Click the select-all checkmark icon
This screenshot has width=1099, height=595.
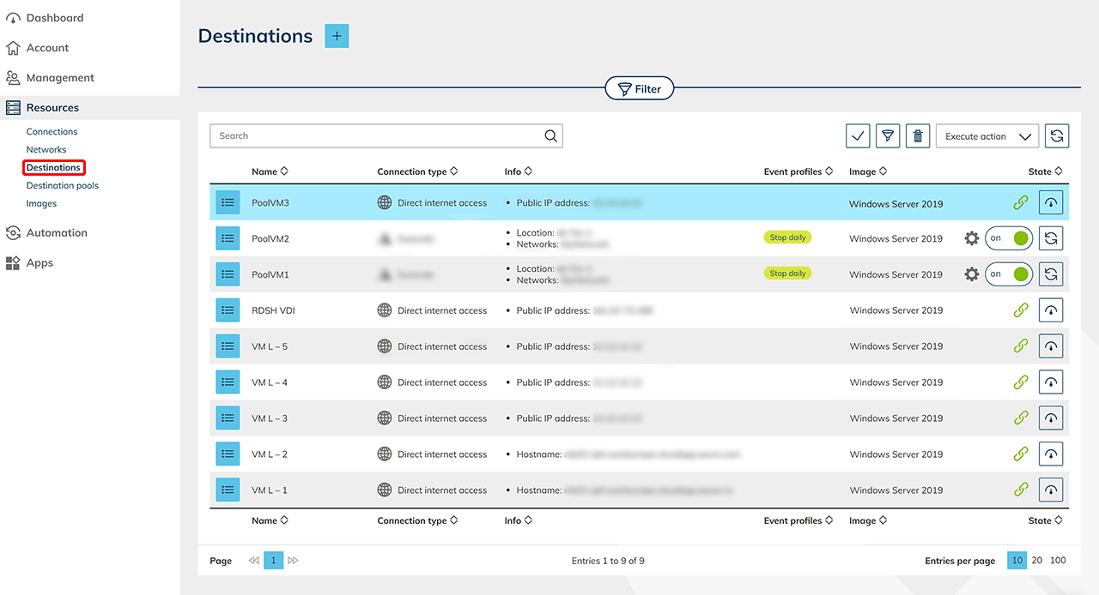click(x=858, y=135)
